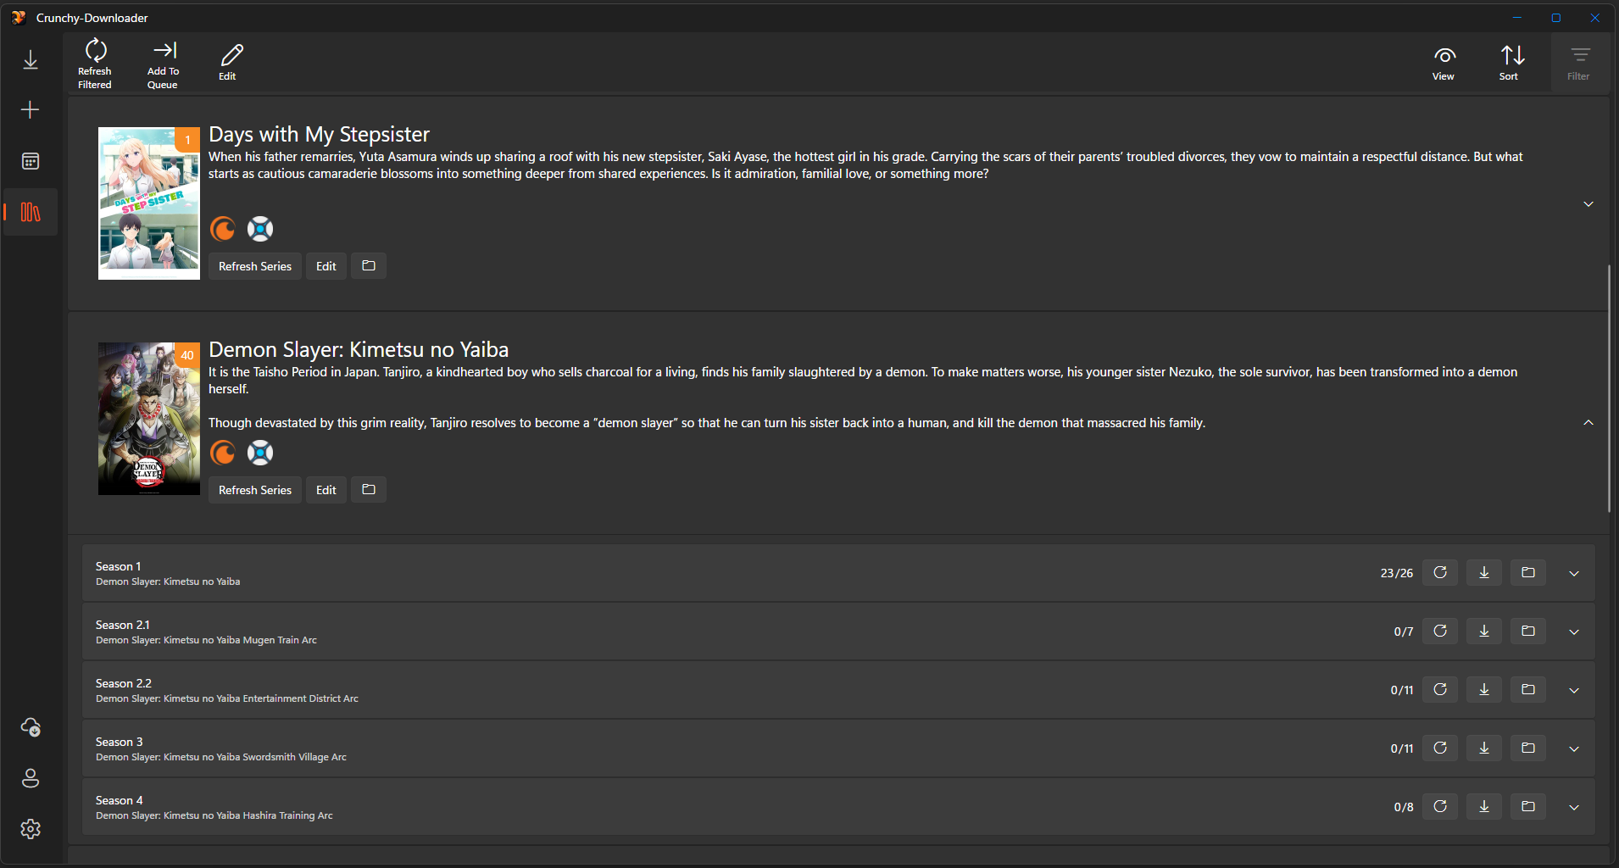Click Refresh Series for Days with My Stepsister
Image resolution: width=1619 pixels, height=868 pixels.
coord(254,266)
